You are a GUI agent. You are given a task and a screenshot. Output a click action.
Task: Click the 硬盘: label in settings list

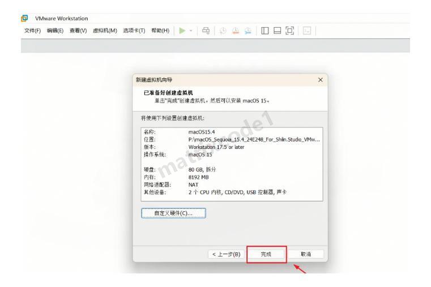pyautogui.click(x=150, y=170)
